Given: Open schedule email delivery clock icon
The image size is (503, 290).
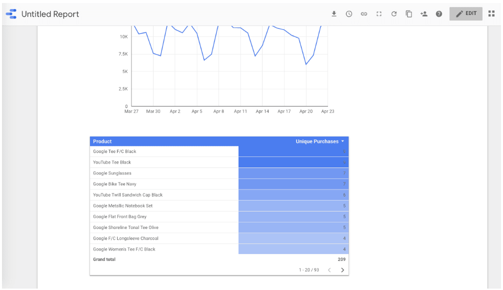Looking at the screenshot, I should pos(349,13).
